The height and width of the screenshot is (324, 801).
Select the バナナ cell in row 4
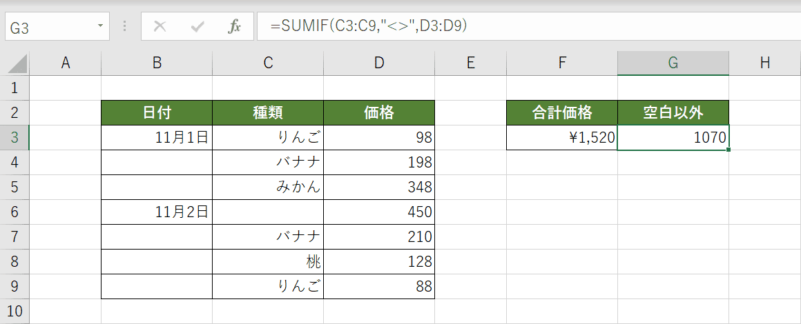pyautogui.click(x=268, y=162)
